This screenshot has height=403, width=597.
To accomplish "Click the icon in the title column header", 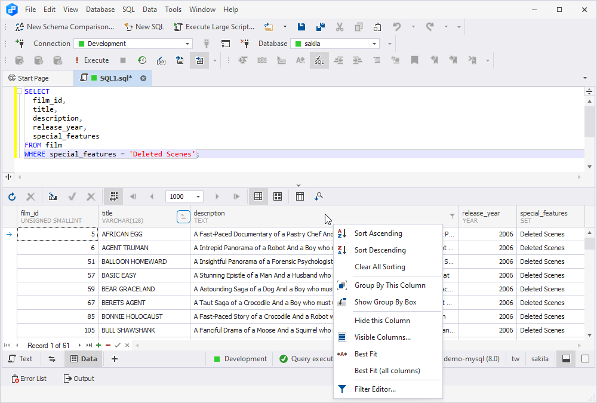I will pos(183,217).
